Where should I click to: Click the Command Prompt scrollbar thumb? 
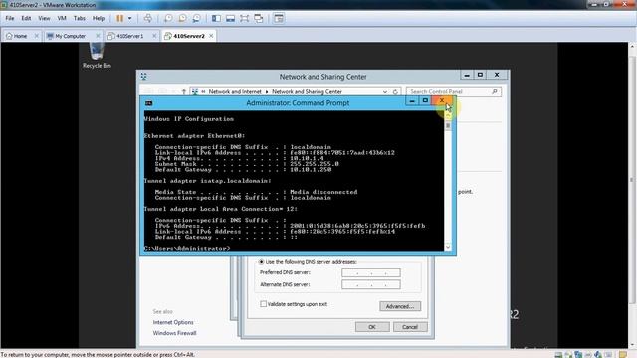point(448,125)
